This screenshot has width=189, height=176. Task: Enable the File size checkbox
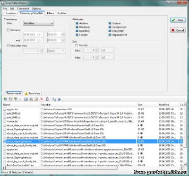[77, 45]
